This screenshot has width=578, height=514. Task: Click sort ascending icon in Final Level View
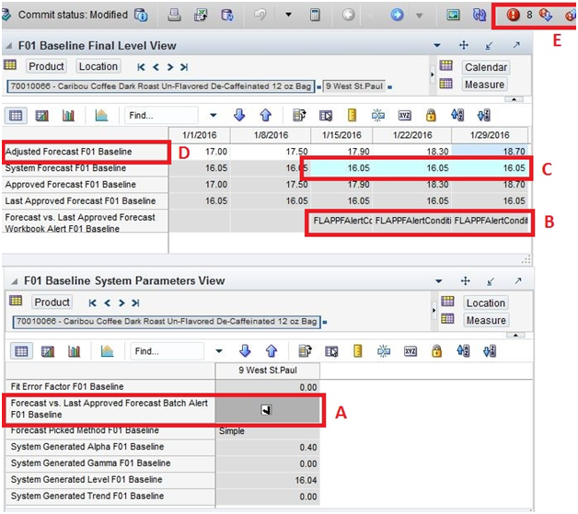pyautogui.click(x=457, y=115)
